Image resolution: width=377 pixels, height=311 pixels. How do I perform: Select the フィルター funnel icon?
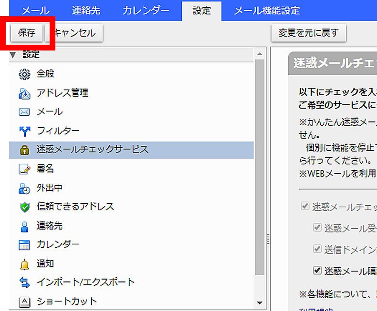(24, 131)
